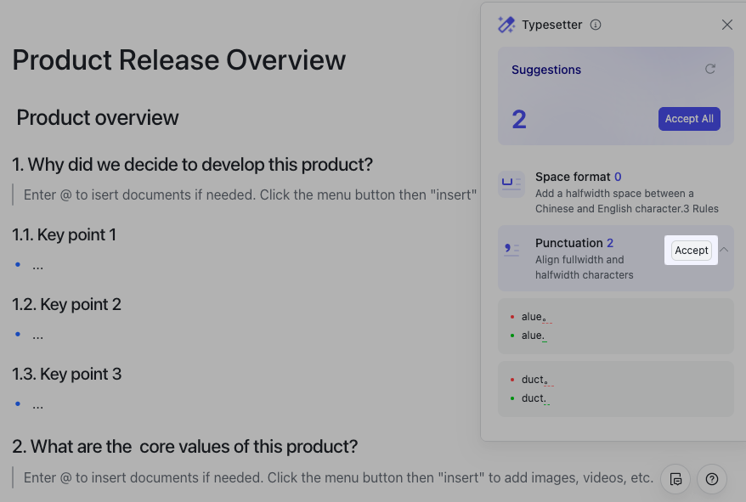Click the info icon beside Typesetter
Viewport: 746px width, 502px height.
596,25
